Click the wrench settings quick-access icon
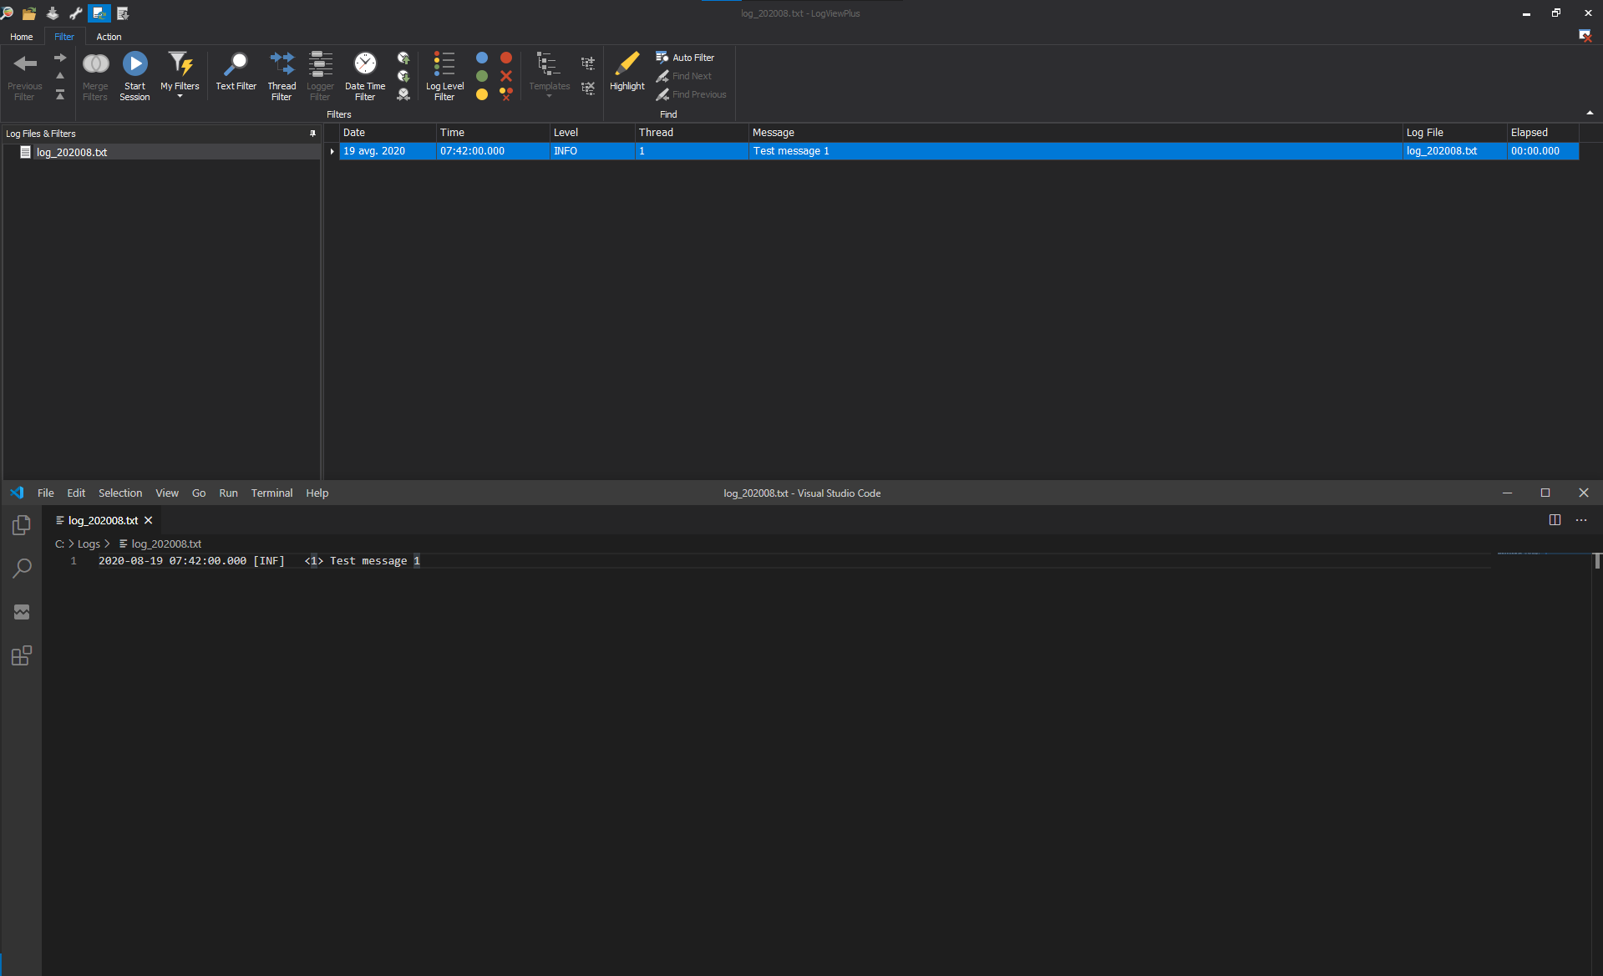This screenshot has width=1603, height=976. [x=76, y=13]
